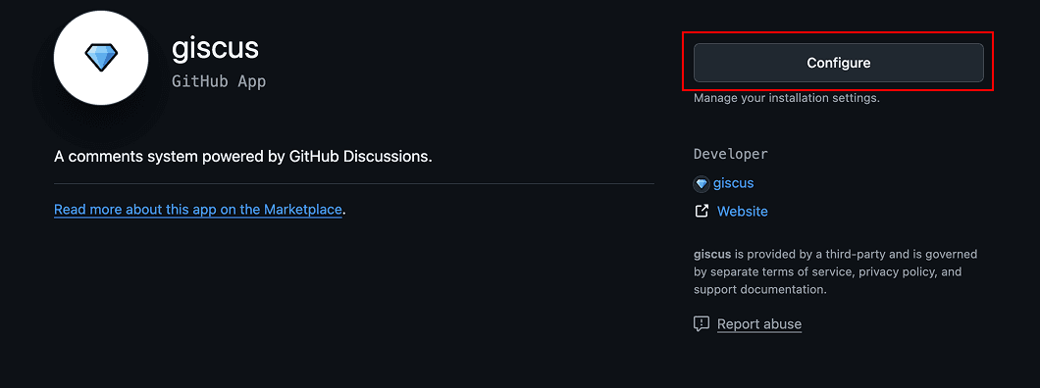Viewport: 1040px width, 388px height.
Task: Click the bold giscus word in notice
Action: pyautogui.click(x=712, y=254)
